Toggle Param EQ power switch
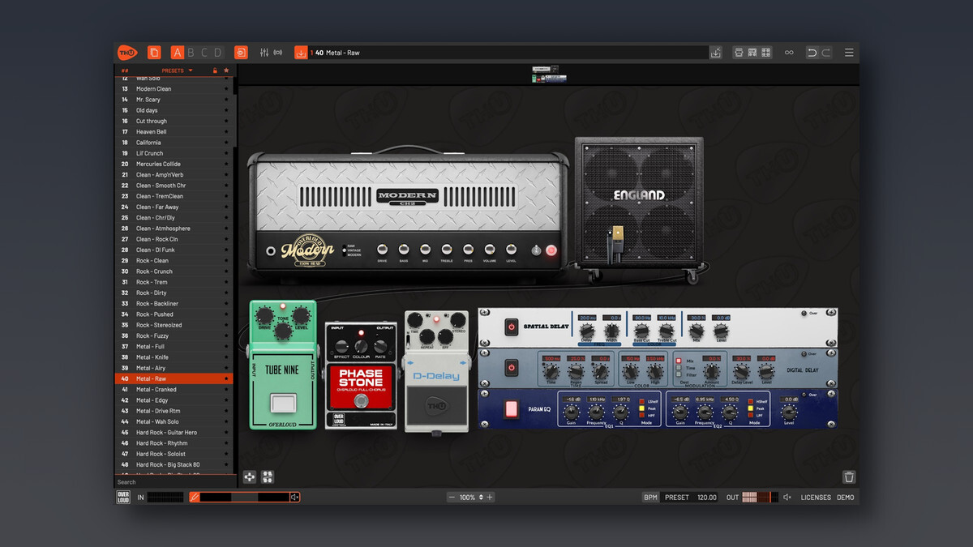The image size is (973, 547). click(x=511, y=408)
